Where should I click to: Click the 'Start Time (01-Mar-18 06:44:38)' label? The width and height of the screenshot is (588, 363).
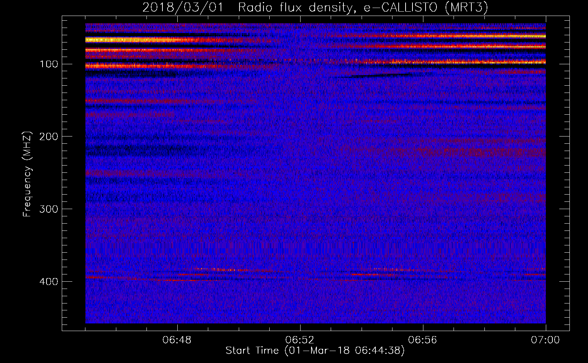(315, 351)
